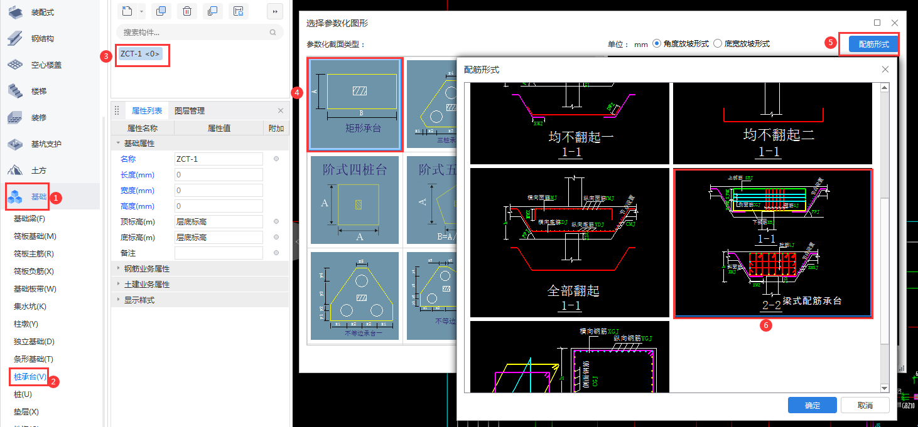
Task: Select 桩承台(V) item
Action: 30,377
